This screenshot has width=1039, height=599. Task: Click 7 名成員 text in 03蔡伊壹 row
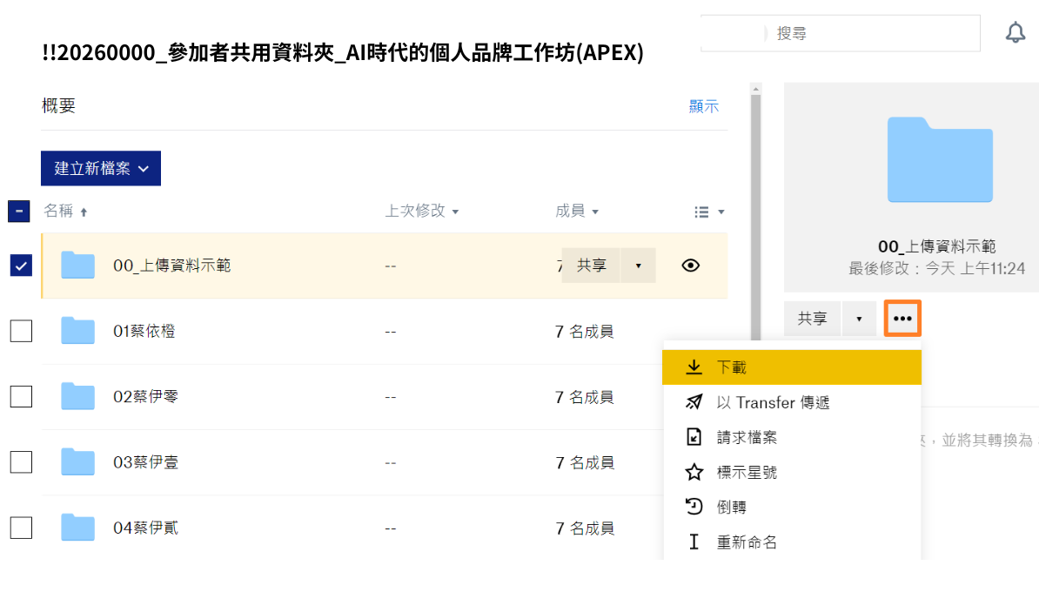(585, 462)
